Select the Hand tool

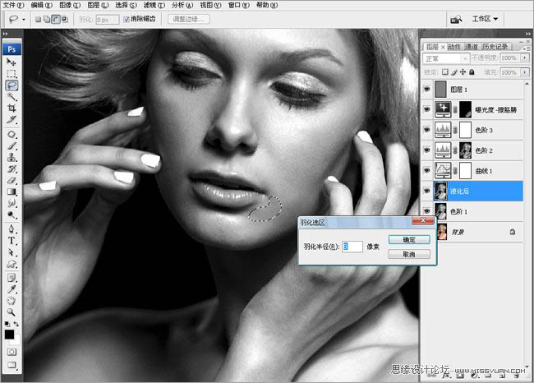pos(12,301)
